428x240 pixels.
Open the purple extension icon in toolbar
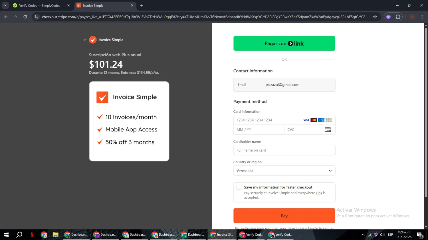[388, 17]
